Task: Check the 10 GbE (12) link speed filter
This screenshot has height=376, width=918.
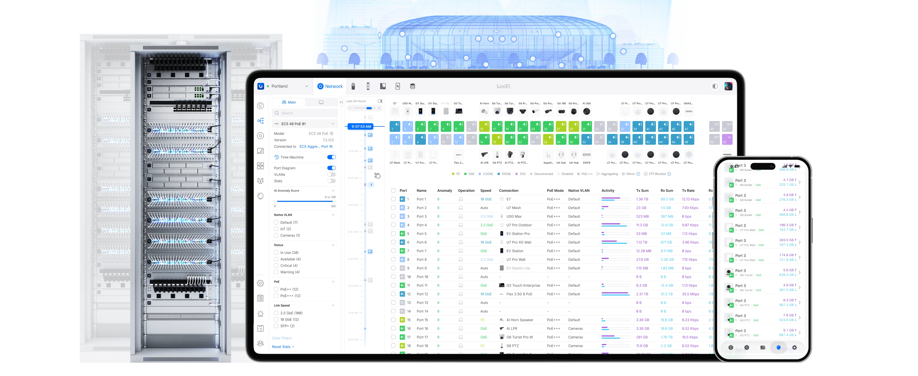Action: [x=276, y=319]
